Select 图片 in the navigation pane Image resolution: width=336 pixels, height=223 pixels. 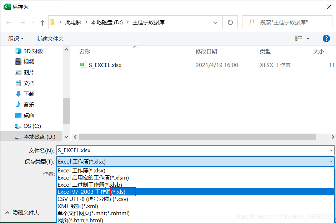[25, 72]
